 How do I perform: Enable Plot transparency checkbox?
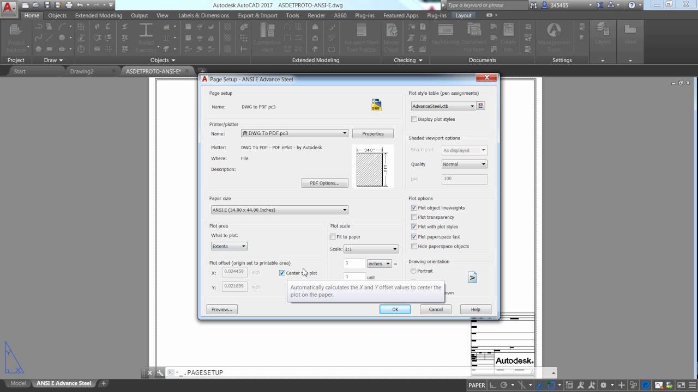(x=414, y=217)
